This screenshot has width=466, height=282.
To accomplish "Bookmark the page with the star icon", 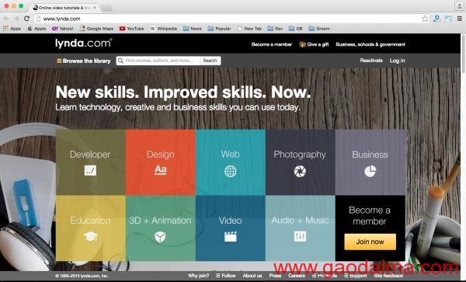I will [x=425, y=19].
